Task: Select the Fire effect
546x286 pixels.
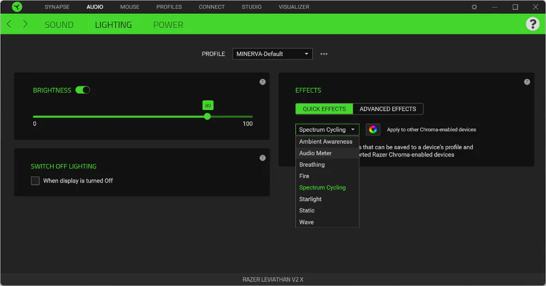Action: click(327, 176)
